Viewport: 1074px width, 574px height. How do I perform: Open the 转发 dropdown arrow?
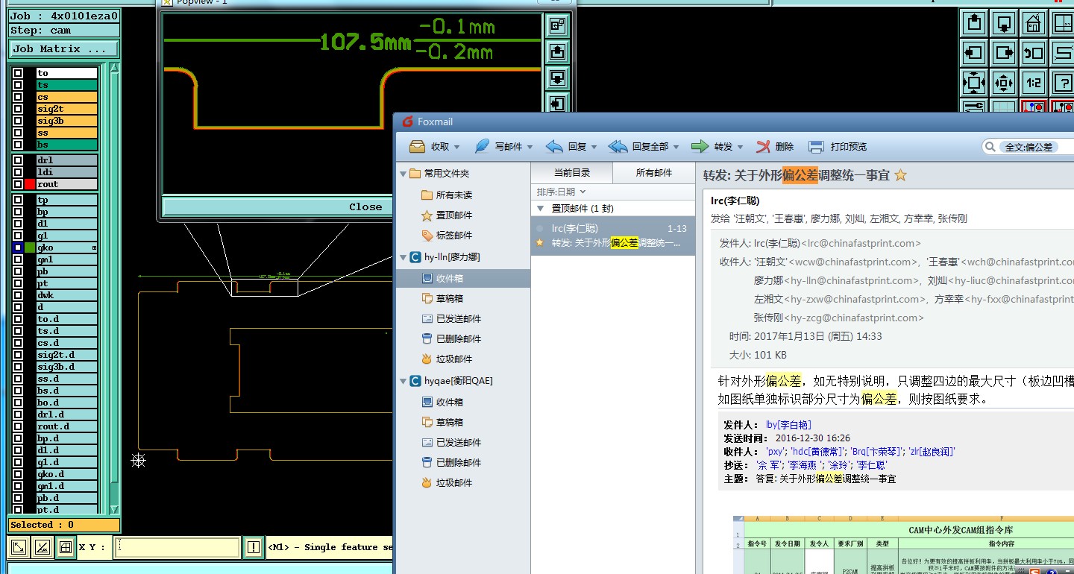(740, 148)
